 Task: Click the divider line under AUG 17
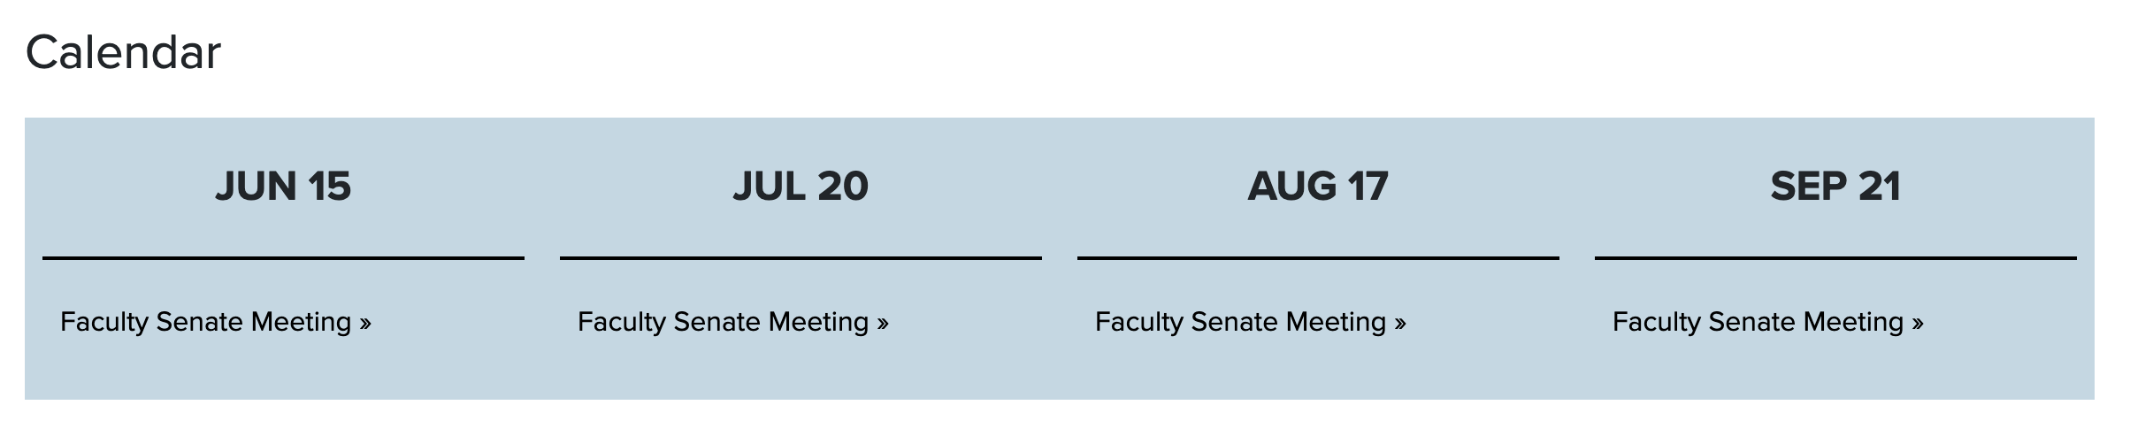coord(1318,258)
